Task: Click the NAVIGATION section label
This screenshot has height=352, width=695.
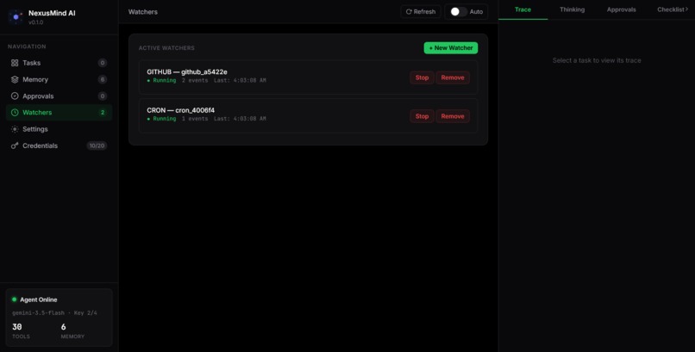Action: point(27,46)
